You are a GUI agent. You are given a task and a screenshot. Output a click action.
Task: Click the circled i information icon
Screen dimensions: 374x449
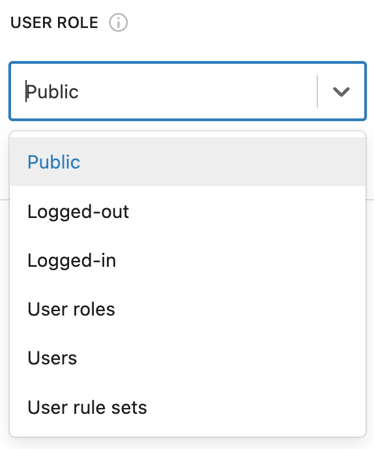click(118, 23)
